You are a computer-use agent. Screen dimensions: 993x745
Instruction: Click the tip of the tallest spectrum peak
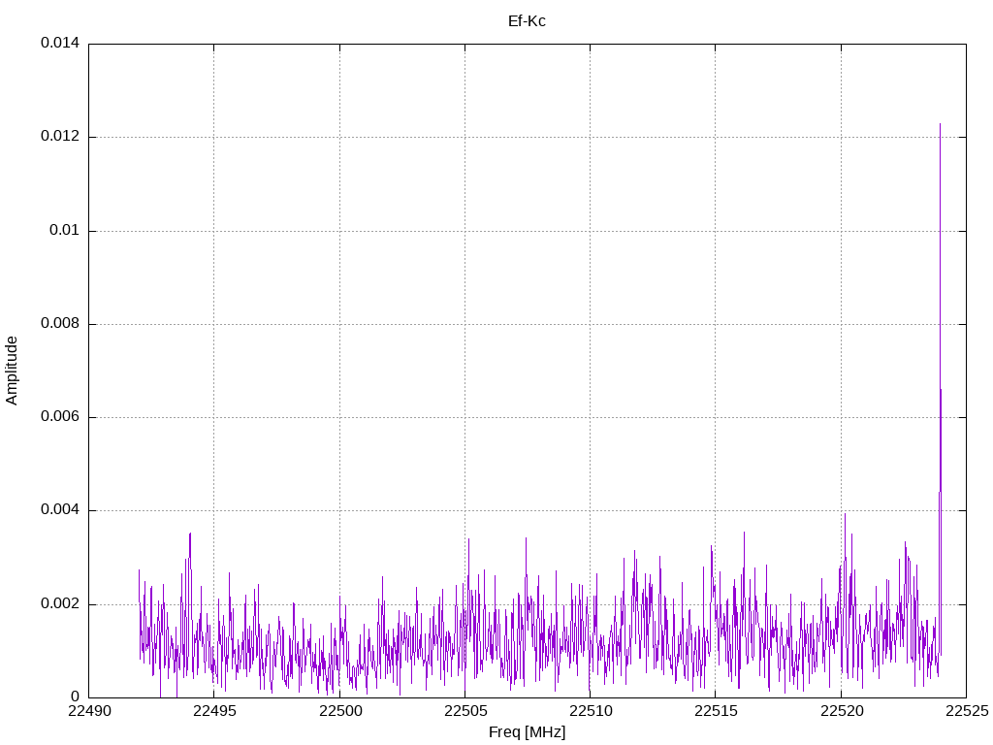(x=940, y=125)
